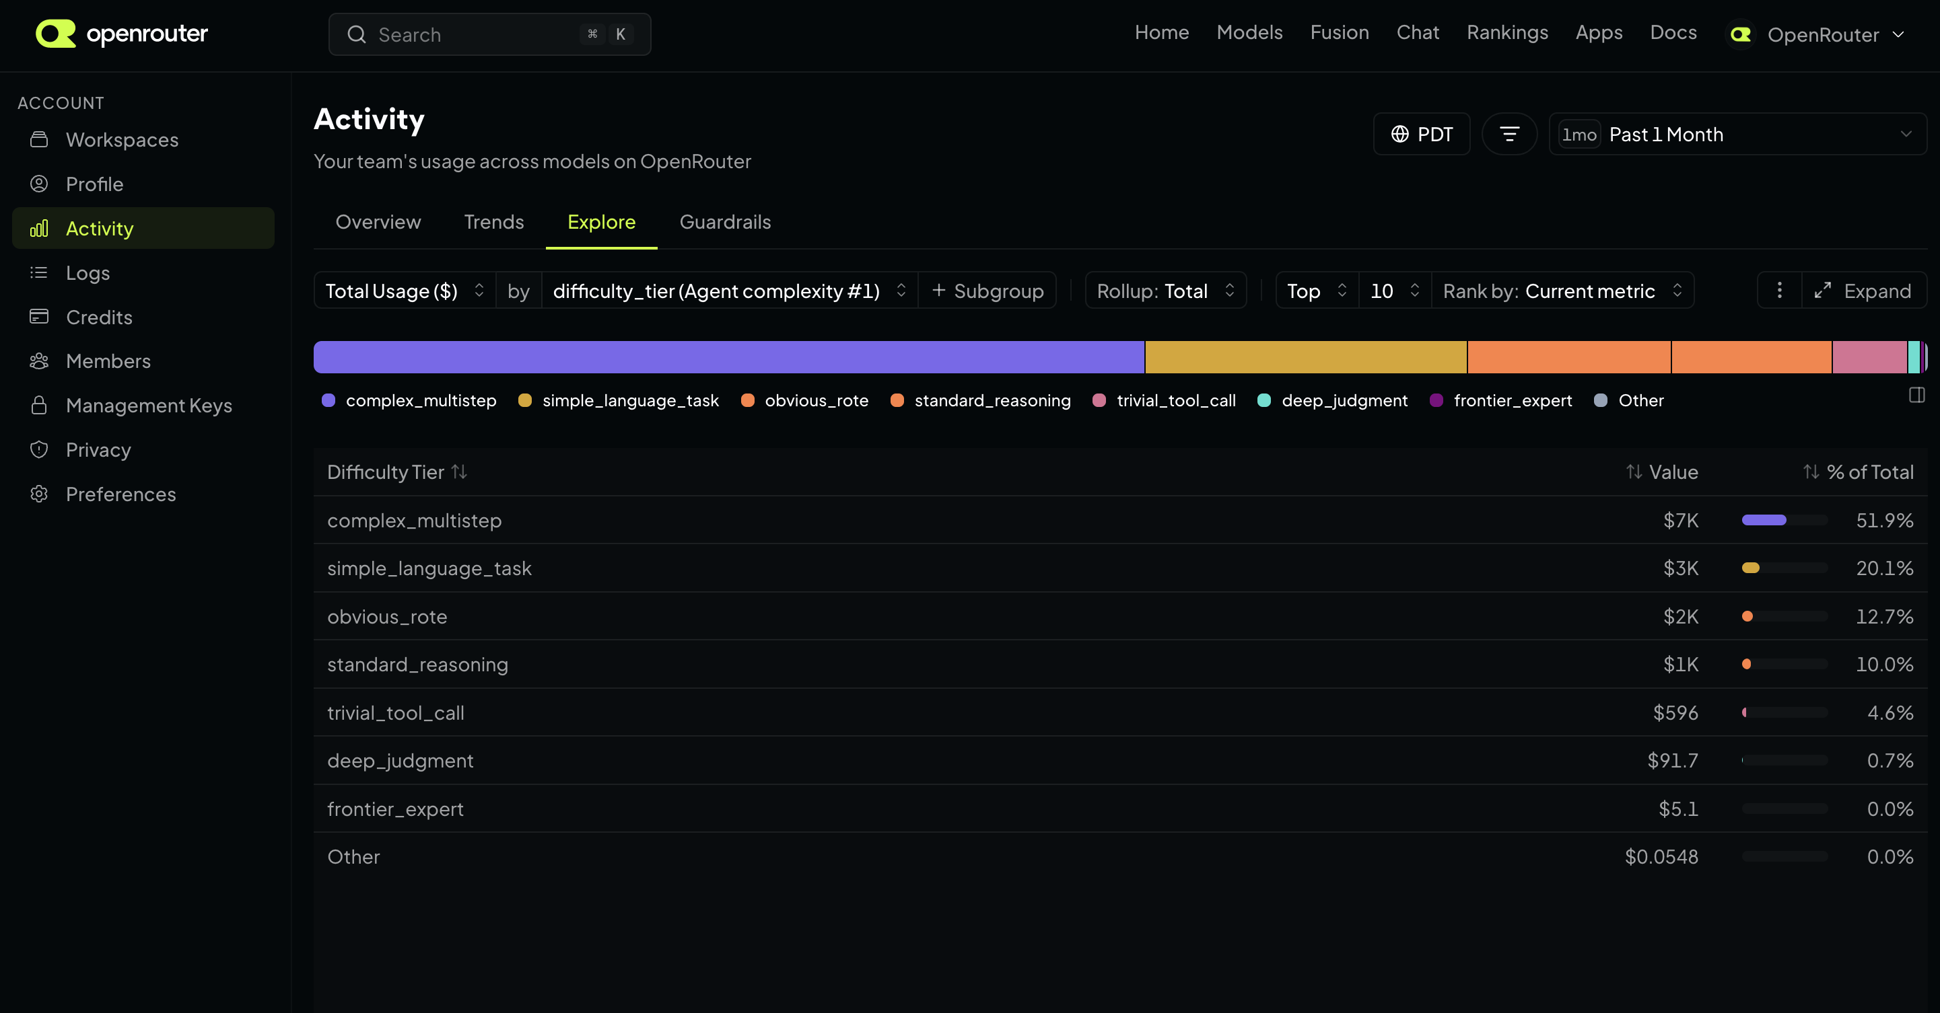The image size is (1940, 1013).
Task: Open the three-dot more options menu
Action: click(1780, 291)
